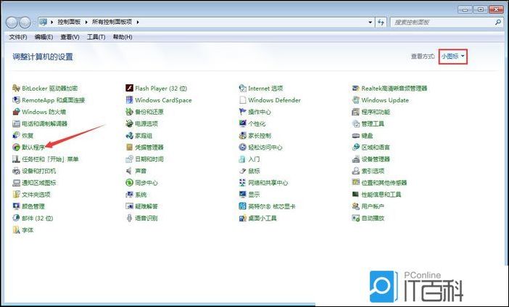Open the 工具(T) menu
Image resolution: width=509 pixels, height=307 pixels.
coord(96,37)
